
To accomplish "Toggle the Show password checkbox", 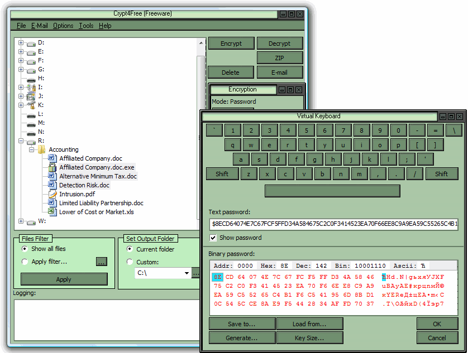I will (213, 238).
